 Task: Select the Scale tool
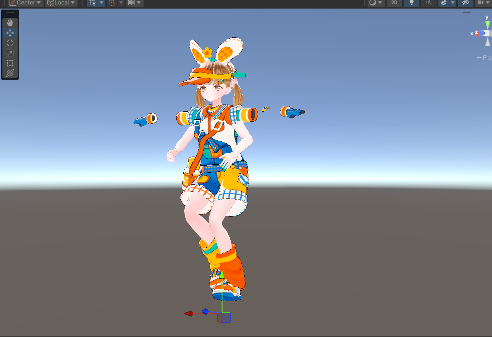coord(10,53)
